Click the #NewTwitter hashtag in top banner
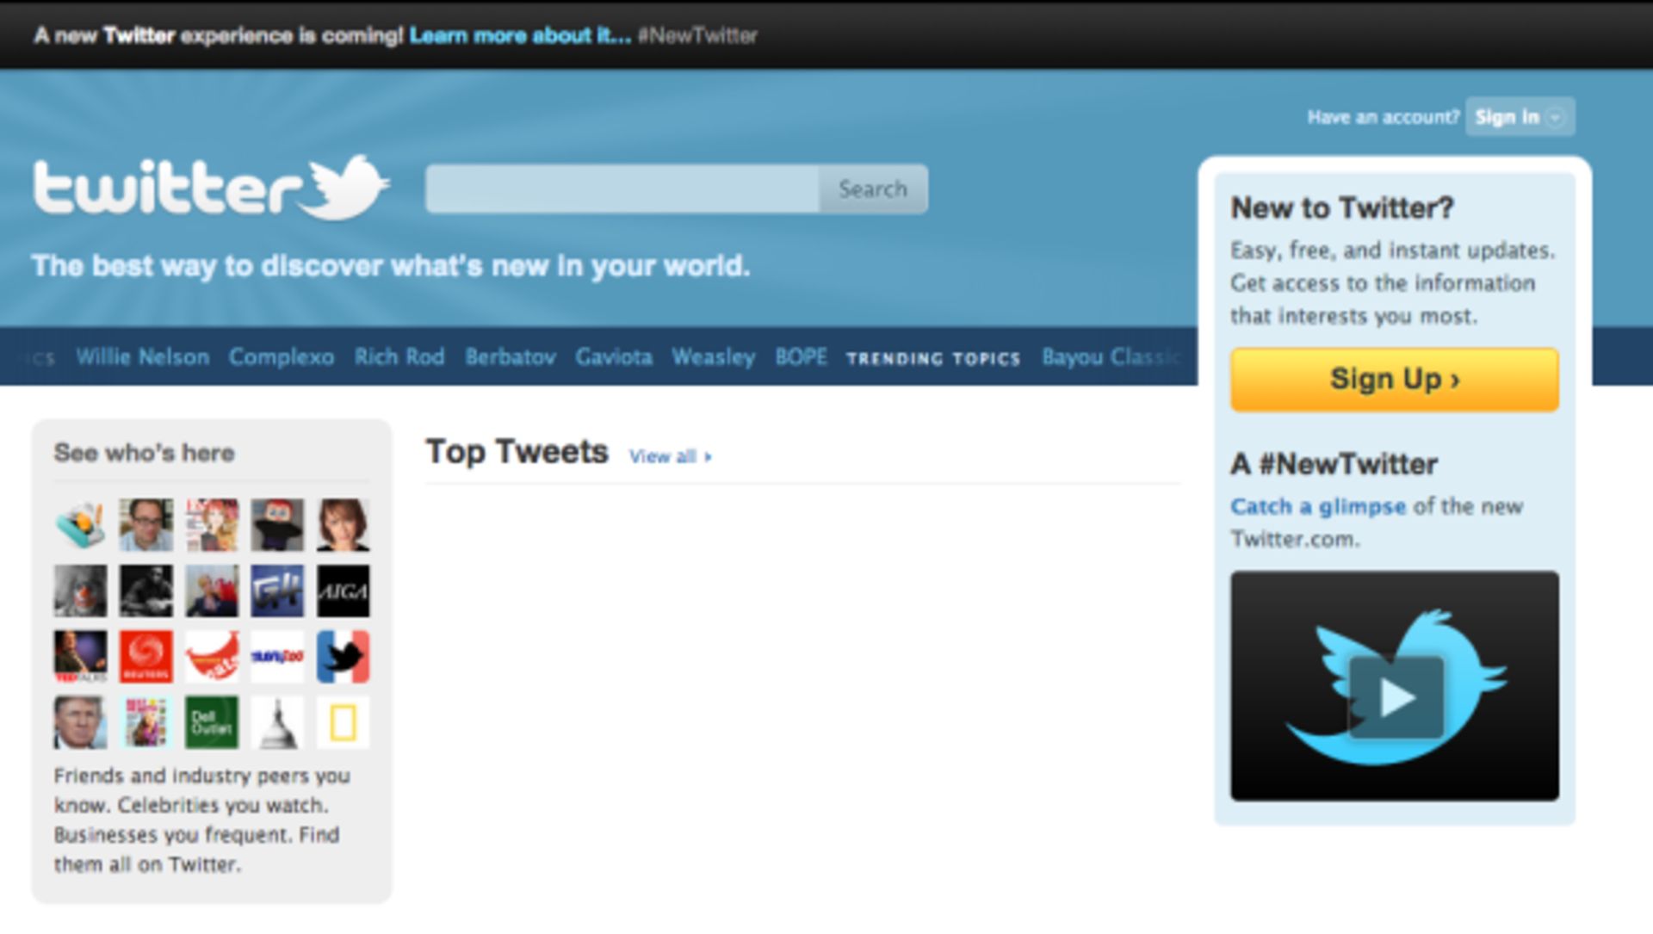Image resolution: width=1653 pixels, height=934 pixels. [x=697, y=35]
